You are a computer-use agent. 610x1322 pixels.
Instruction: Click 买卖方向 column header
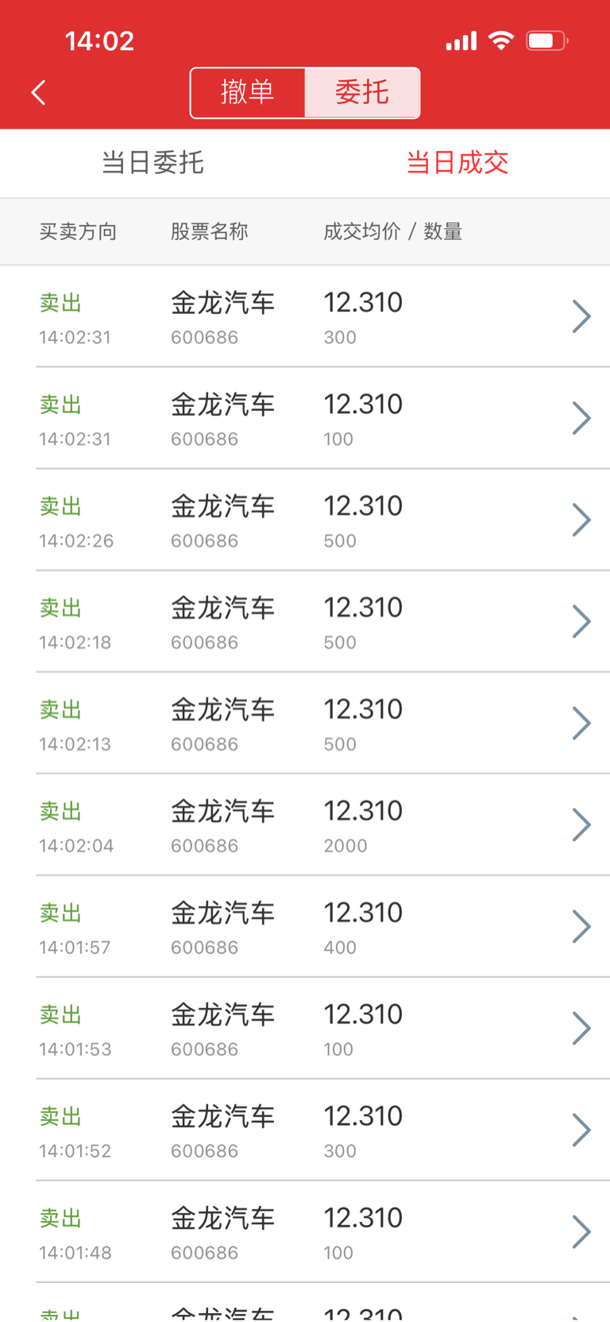coord(78,232)
